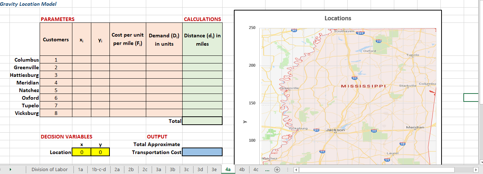The height and width of the screenshot is (174, 483).
Task: Select the Demand cell in Vicksburg row
Action: (164, 113)
